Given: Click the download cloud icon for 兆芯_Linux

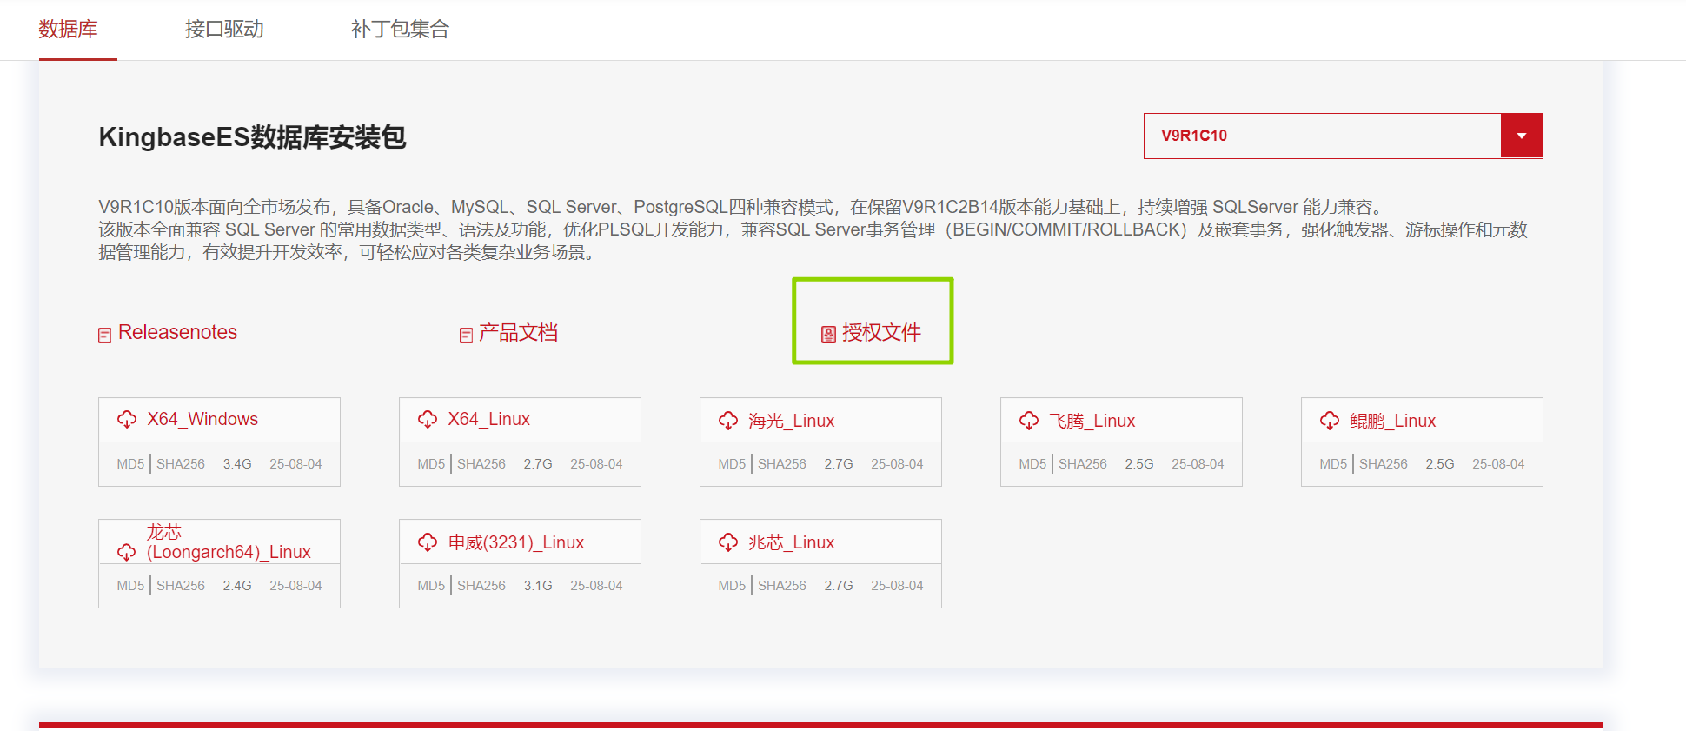Looking at the screenshot, I should (x=728, y=543).
